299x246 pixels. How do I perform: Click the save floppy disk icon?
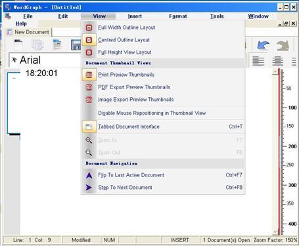click(76, 45)
